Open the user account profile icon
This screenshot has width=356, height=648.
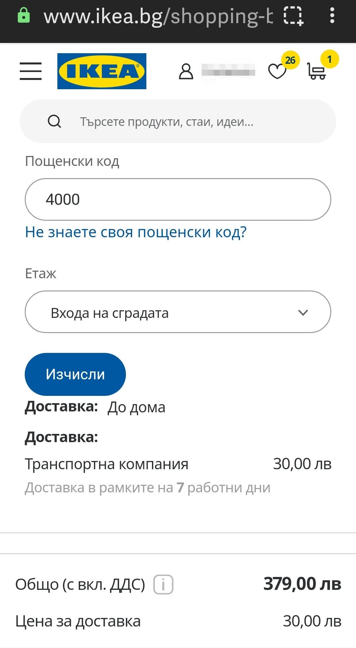pyautogui.click(x=186, y=71)
